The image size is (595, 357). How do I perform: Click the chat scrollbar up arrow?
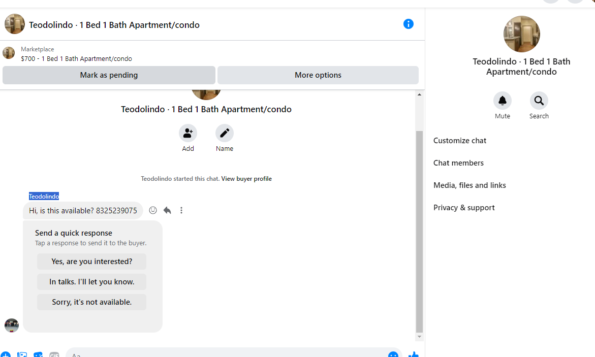point(419,94)
